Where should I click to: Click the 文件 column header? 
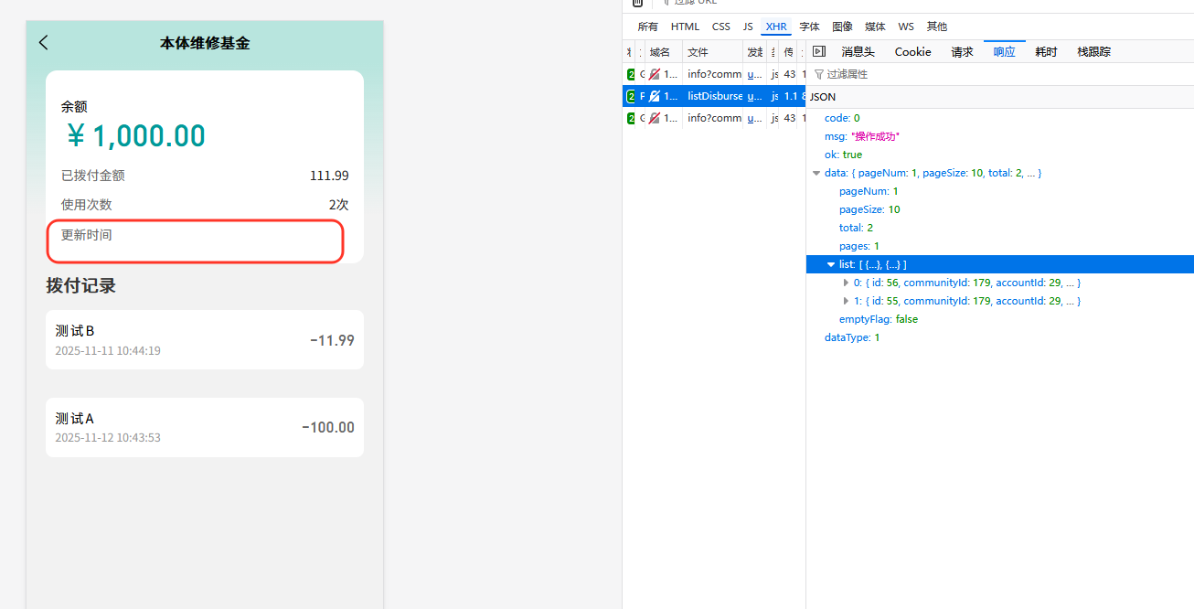[x=698, y=52]
